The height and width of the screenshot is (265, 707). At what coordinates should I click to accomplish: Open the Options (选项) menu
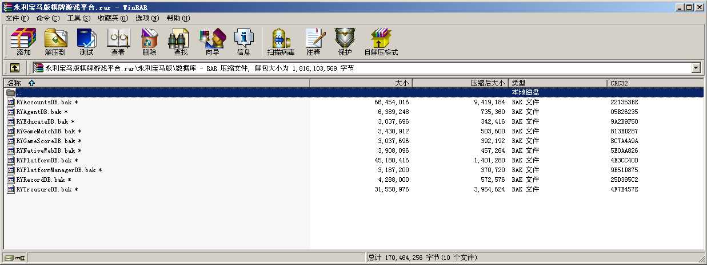pyautogui.click(x=147, y=18)
